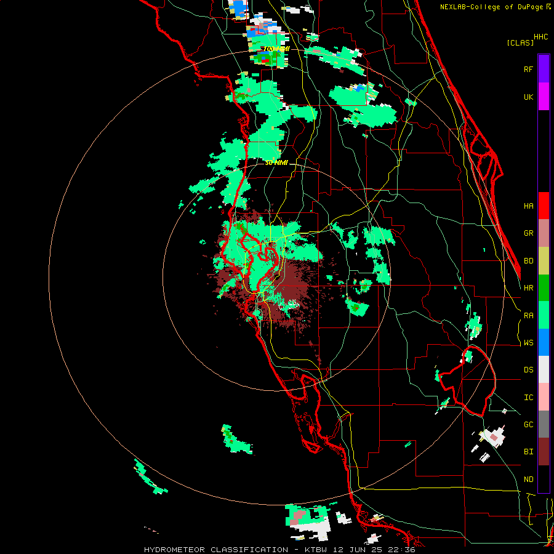This screenshot has height=554, width=554.
Task: Click the HA red legend swatch
Action: tap(544, 206)
